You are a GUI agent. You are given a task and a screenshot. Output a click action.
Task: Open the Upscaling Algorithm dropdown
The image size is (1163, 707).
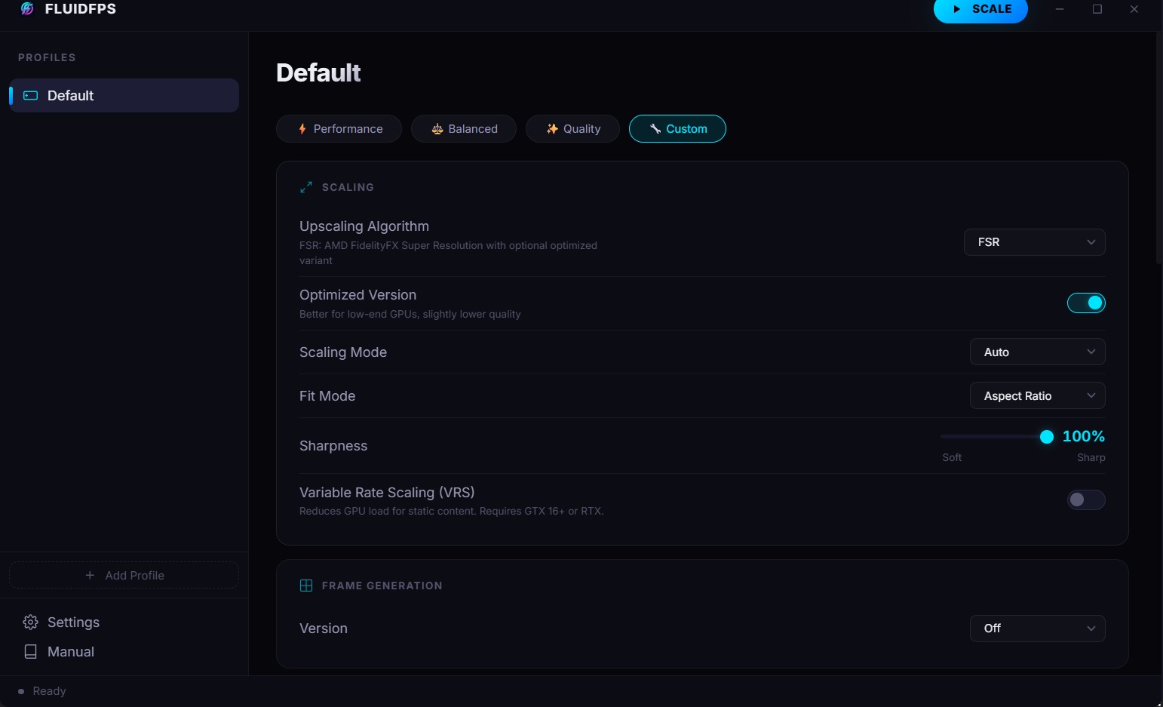[x=1034, y=241]
